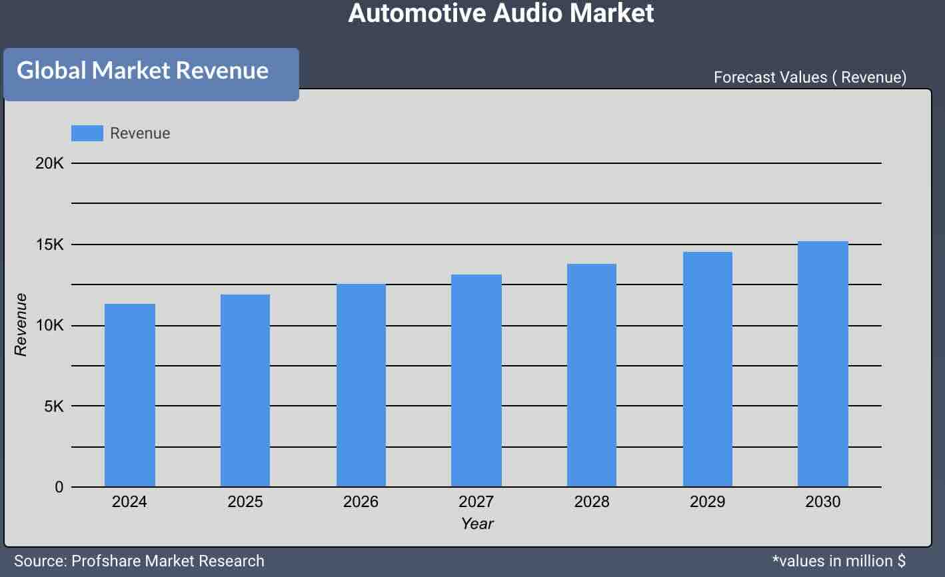
Task: Select the 2026 revenue bar
Action: 361,385
